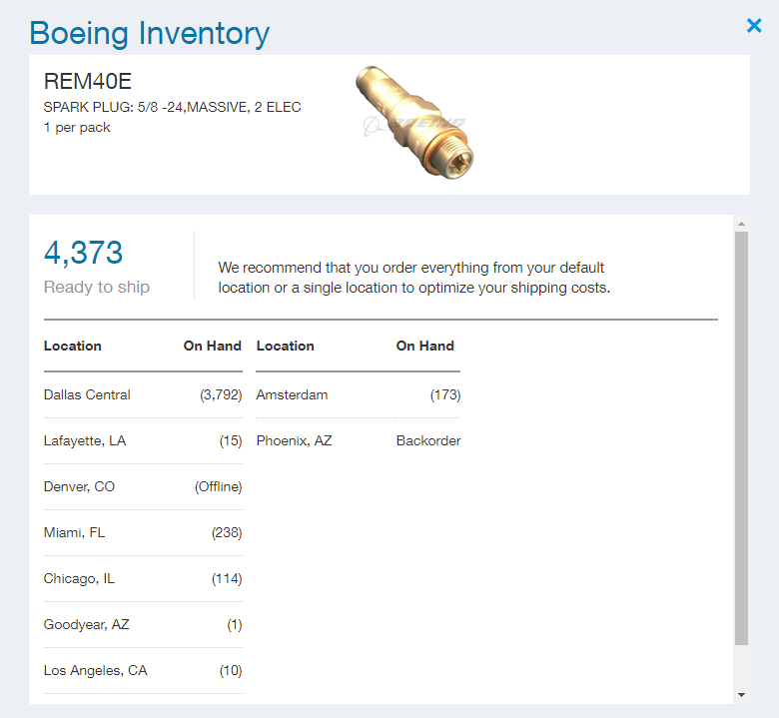Click the second column On Hand header
The width and height of the screenshot is (779, 718).
click(x=424, y=346)
